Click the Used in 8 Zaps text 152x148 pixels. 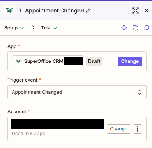[29, 134]
